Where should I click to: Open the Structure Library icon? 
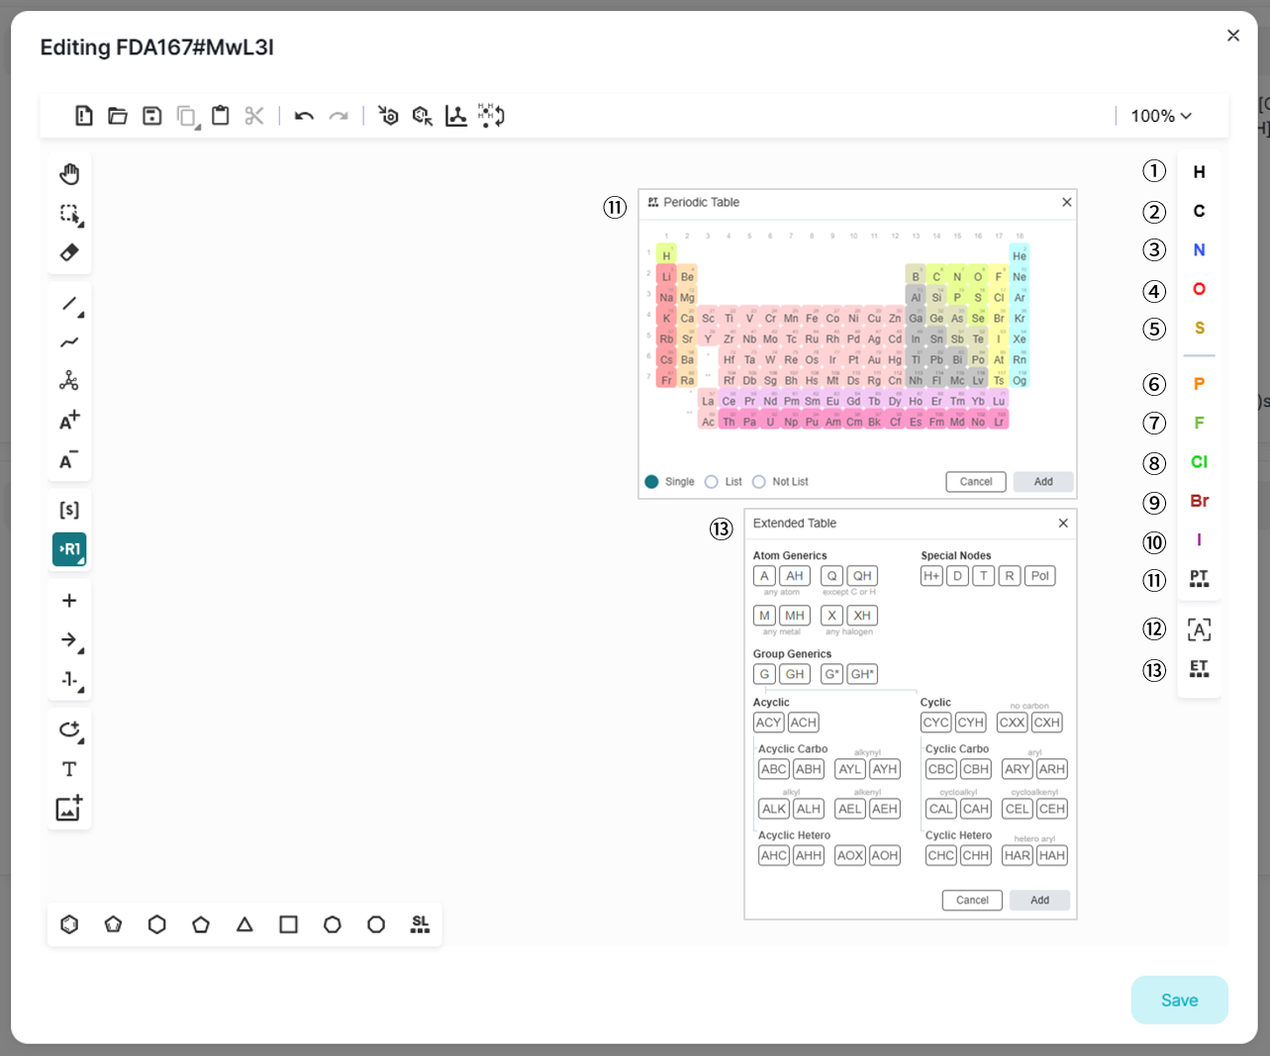[x=420, y=924]
